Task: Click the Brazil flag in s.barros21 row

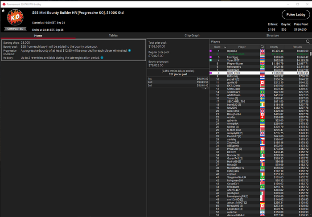Action: click(x=262, y=92)
